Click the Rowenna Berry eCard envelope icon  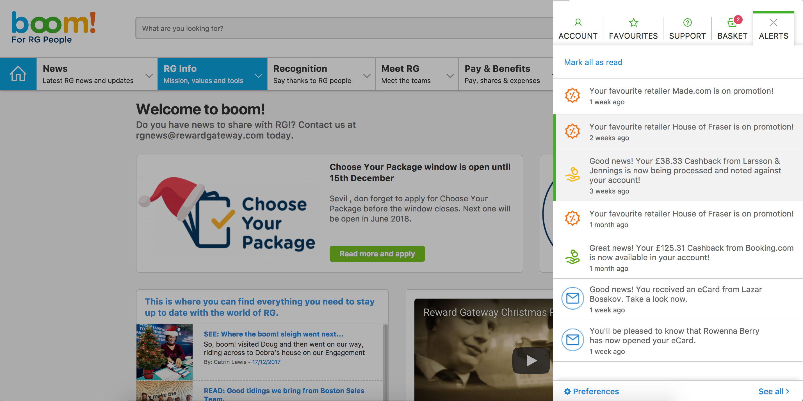pos(572,340)
